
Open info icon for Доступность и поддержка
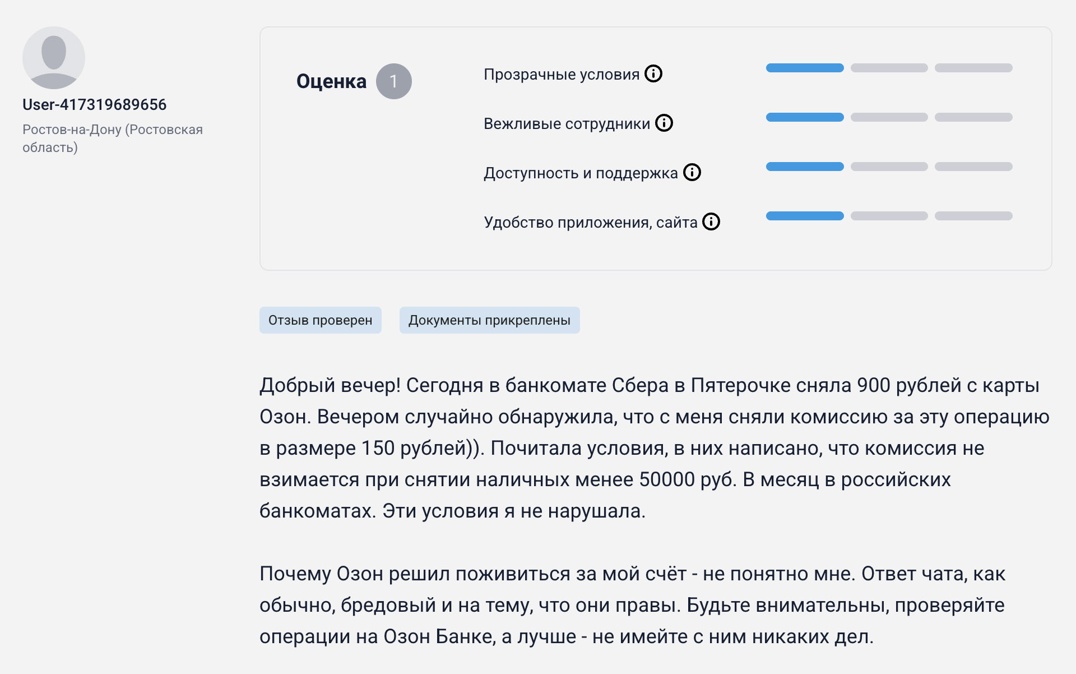(692, 172)
